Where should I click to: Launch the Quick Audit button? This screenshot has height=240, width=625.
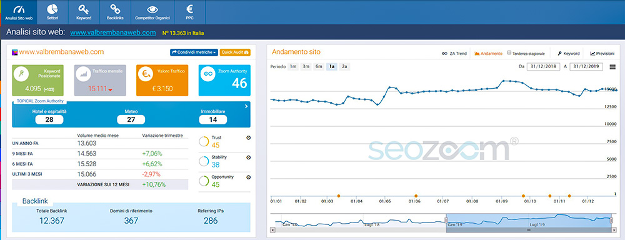235,52
